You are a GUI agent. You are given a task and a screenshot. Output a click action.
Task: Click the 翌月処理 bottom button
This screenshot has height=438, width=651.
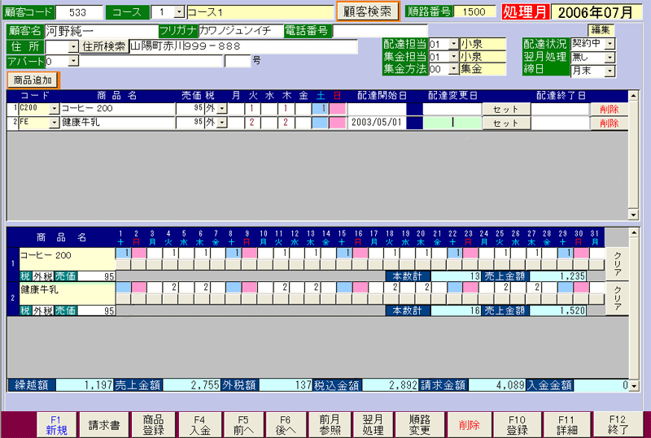point(373,425)
